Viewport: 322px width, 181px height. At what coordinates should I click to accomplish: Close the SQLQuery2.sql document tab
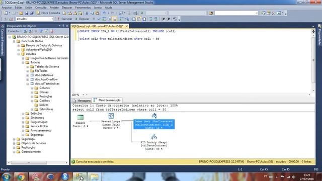click(127, 26)
